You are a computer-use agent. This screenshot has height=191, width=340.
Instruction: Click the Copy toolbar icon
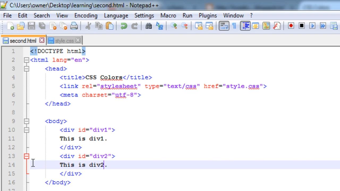pos(99,26)
